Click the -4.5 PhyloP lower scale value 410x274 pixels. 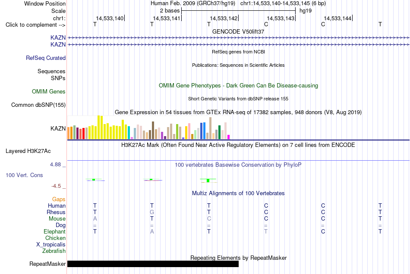pos(56,186)
